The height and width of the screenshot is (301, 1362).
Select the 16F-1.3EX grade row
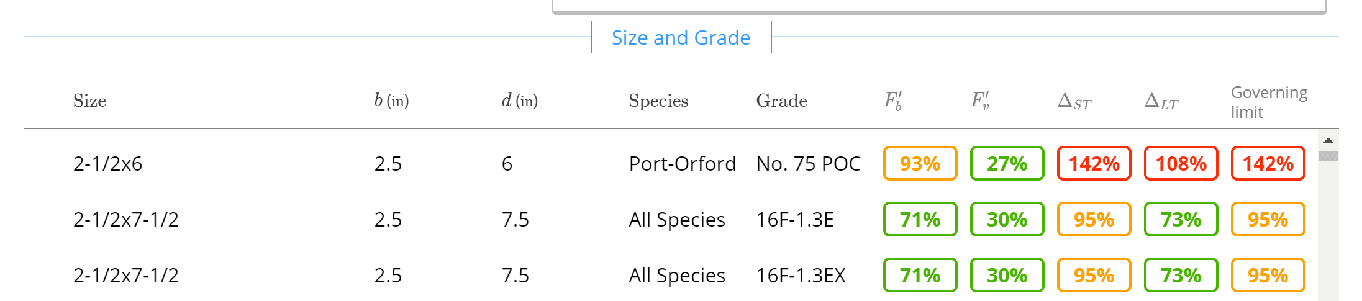click(x=801, y=276)
